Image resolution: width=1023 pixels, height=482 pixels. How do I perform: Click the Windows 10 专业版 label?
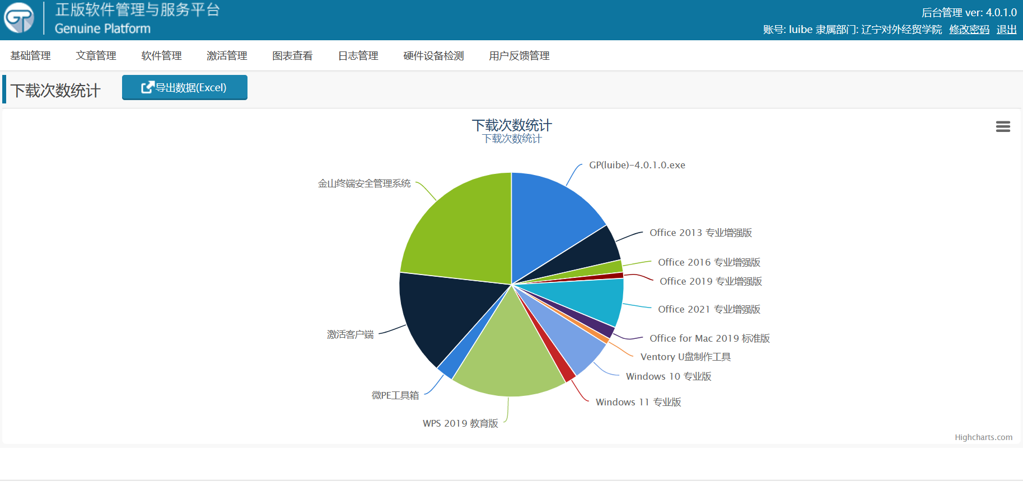click(669, 376)
